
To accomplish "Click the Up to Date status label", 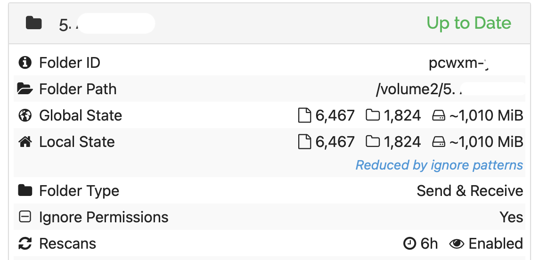I will pos(469,23).
